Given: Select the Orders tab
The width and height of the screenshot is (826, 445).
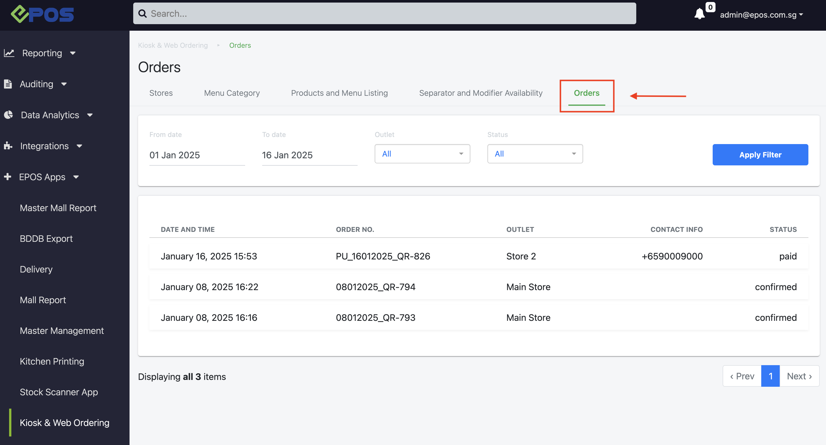Looking at the screenshot, I should (x=587, y=93).
